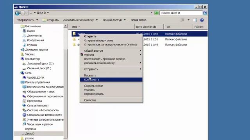Select Учетные записи пользователей
The height and width of the screenshot is (140, 250).
click(45, 119)
